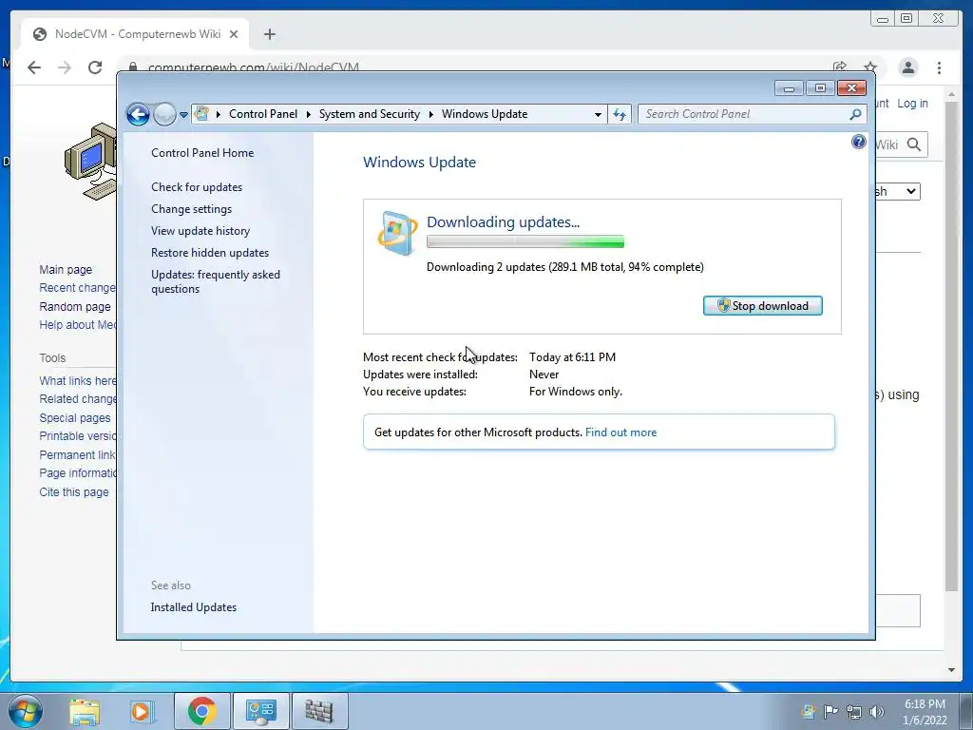Open View update history
This screenshot has height=730, width=973.
[x=200, y=231]
